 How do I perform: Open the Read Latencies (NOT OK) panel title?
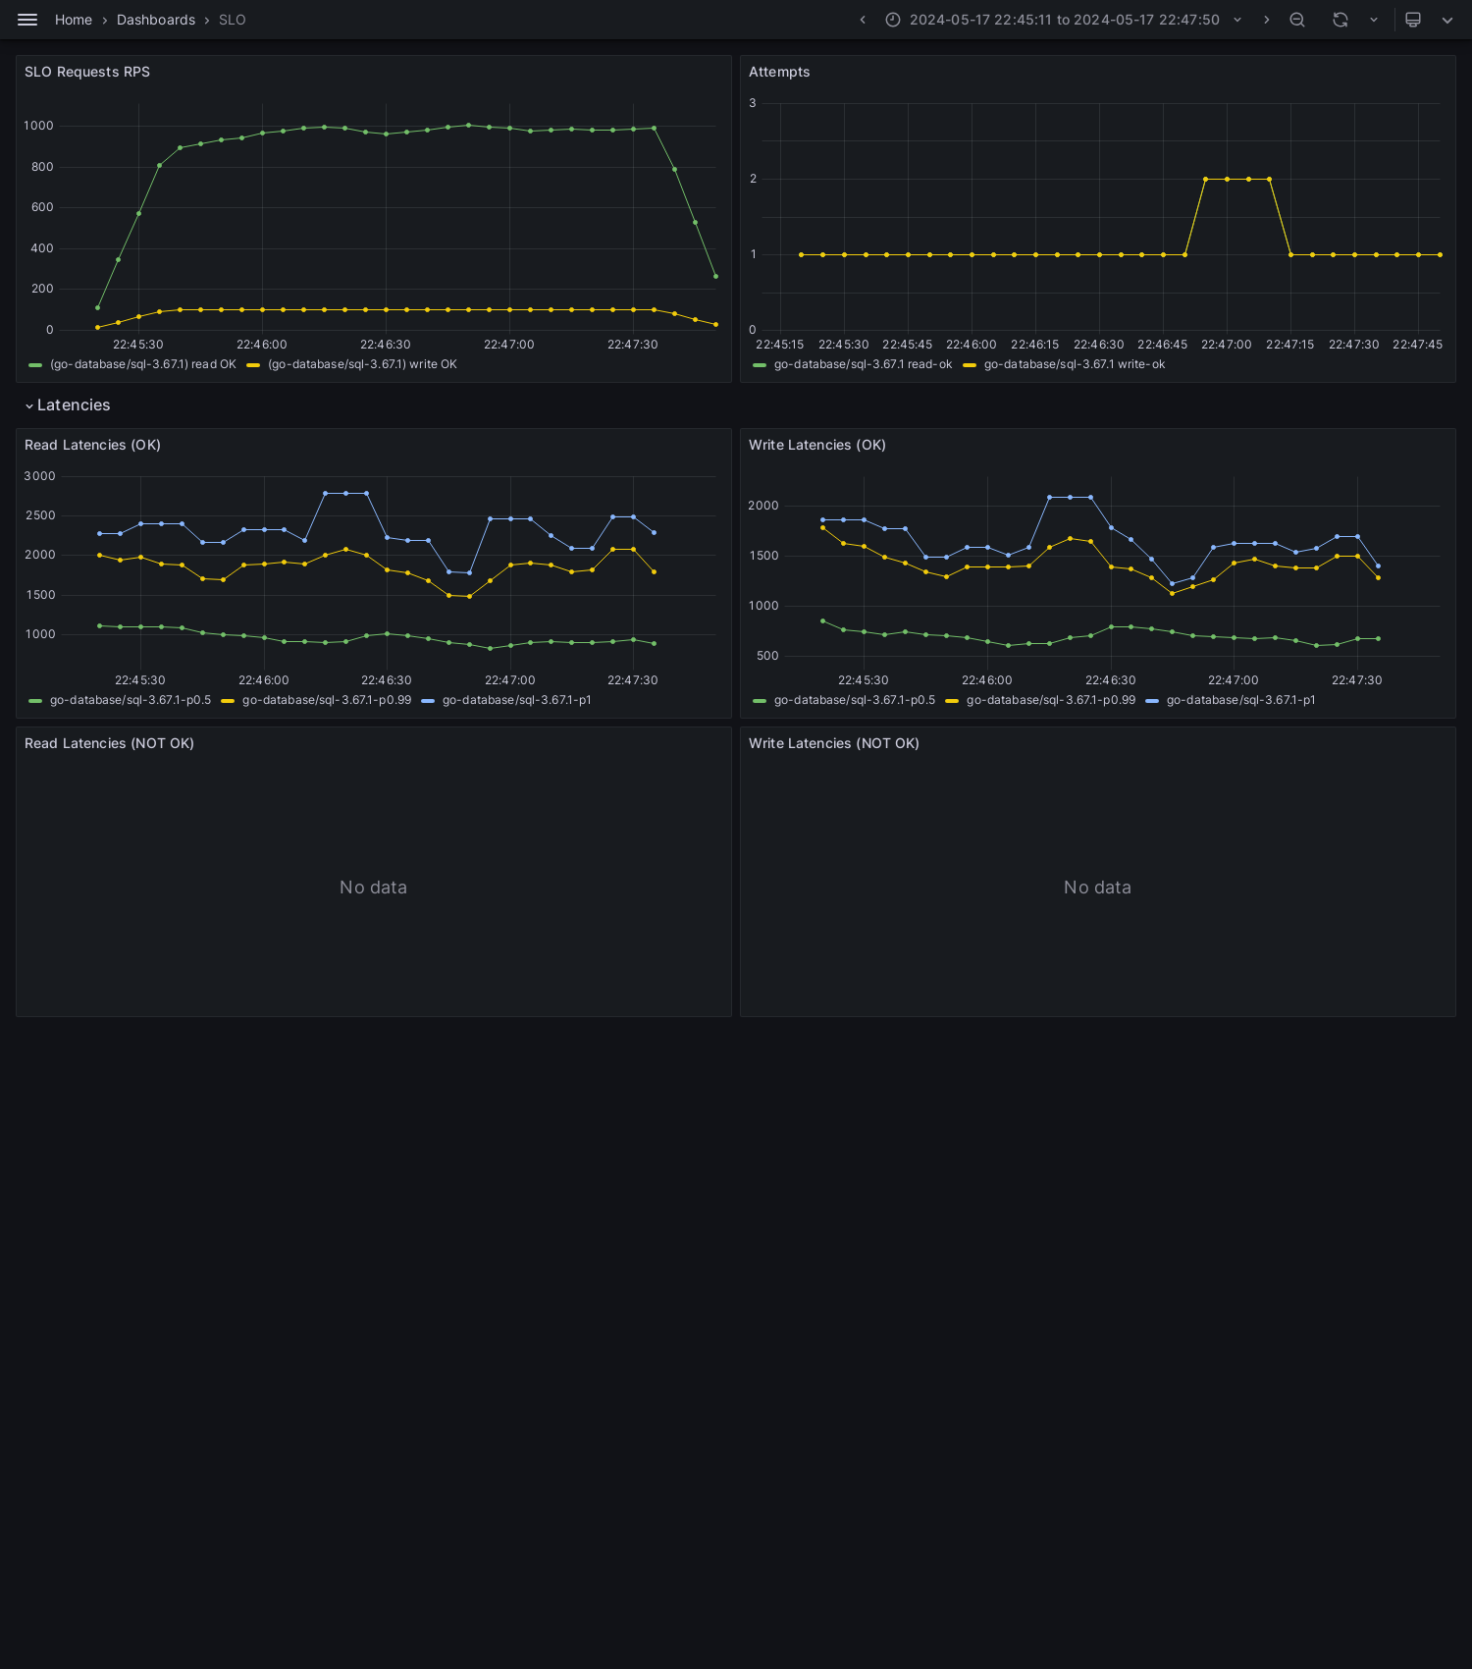tap(109, 743)
